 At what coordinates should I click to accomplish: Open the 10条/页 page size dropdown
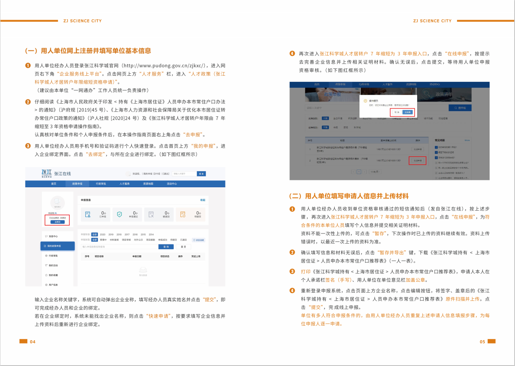[375, 172]
